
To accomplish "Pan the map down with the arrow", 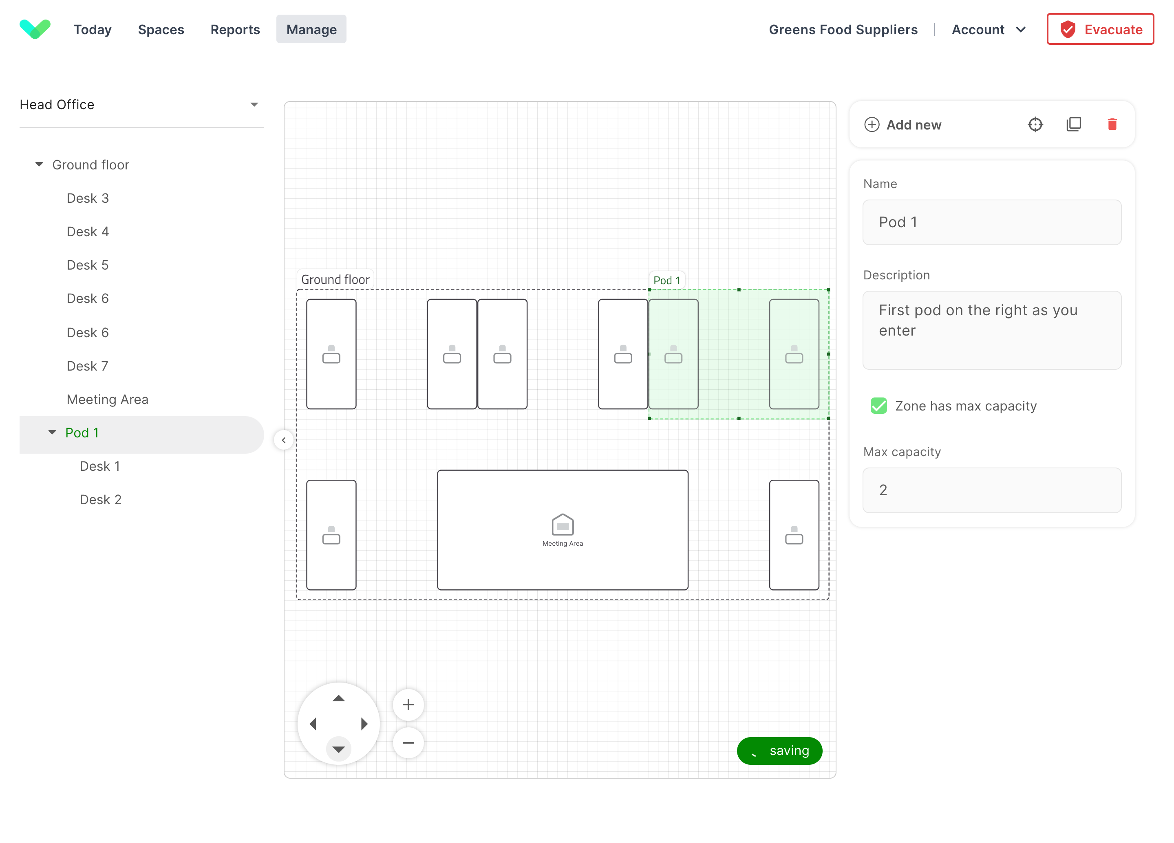I will 338,749.
